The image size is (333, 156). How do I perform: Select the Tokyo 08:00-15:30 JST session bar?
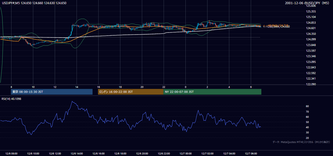point(52,92)
